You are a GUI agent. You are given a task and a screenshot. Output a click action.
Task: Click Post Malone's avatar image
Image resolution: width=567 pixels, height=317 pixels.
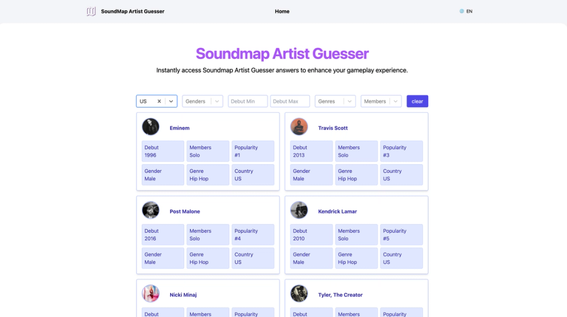pos(150,210)
